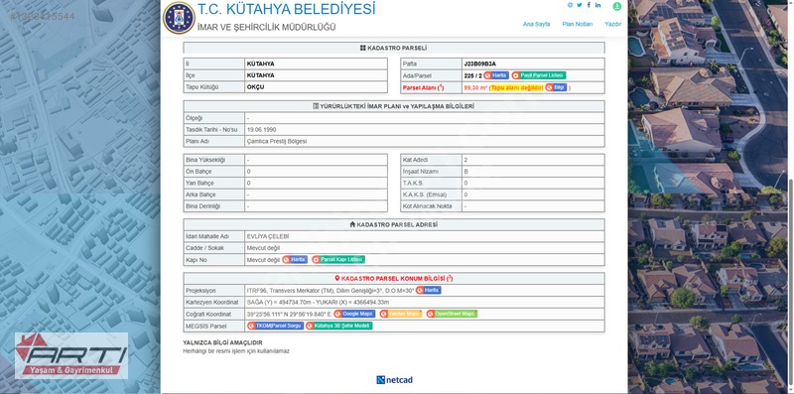Click the green download icon
The height and width of the screenshot is (394, 794).
[x=616, y=6]
